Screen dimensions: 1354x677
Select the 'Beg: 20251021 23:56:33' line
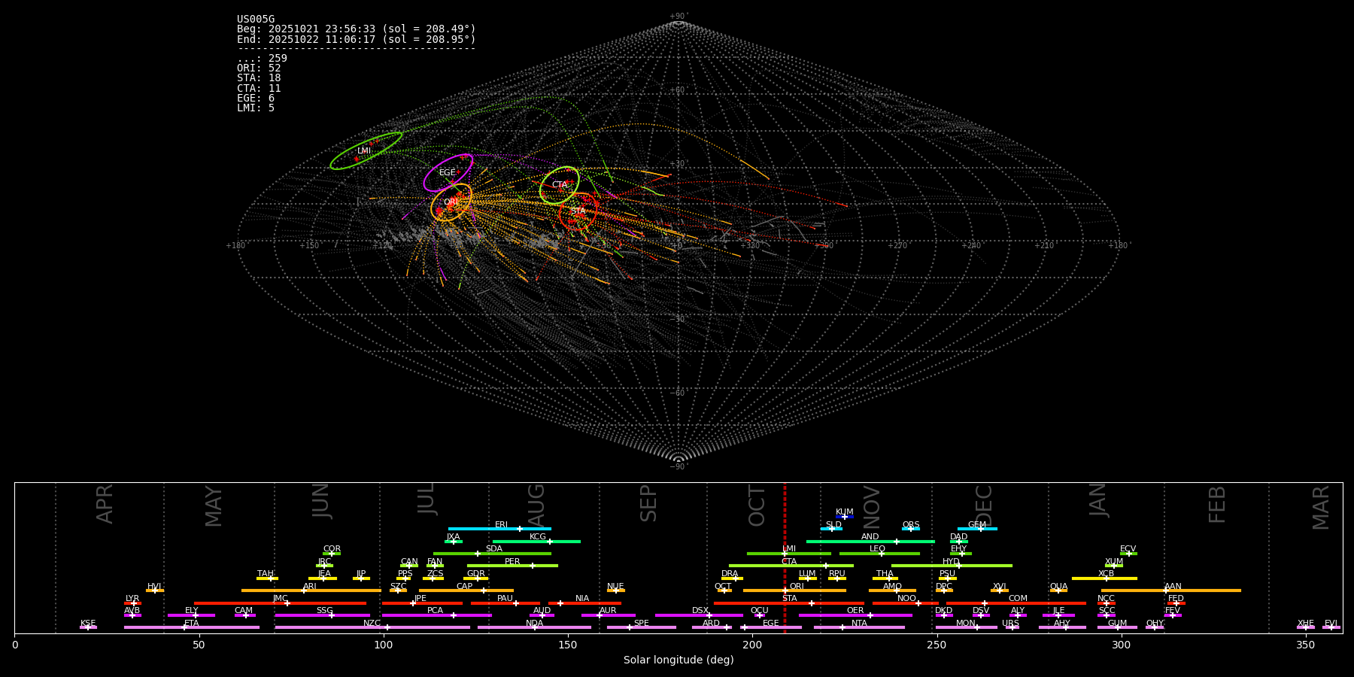357,29
